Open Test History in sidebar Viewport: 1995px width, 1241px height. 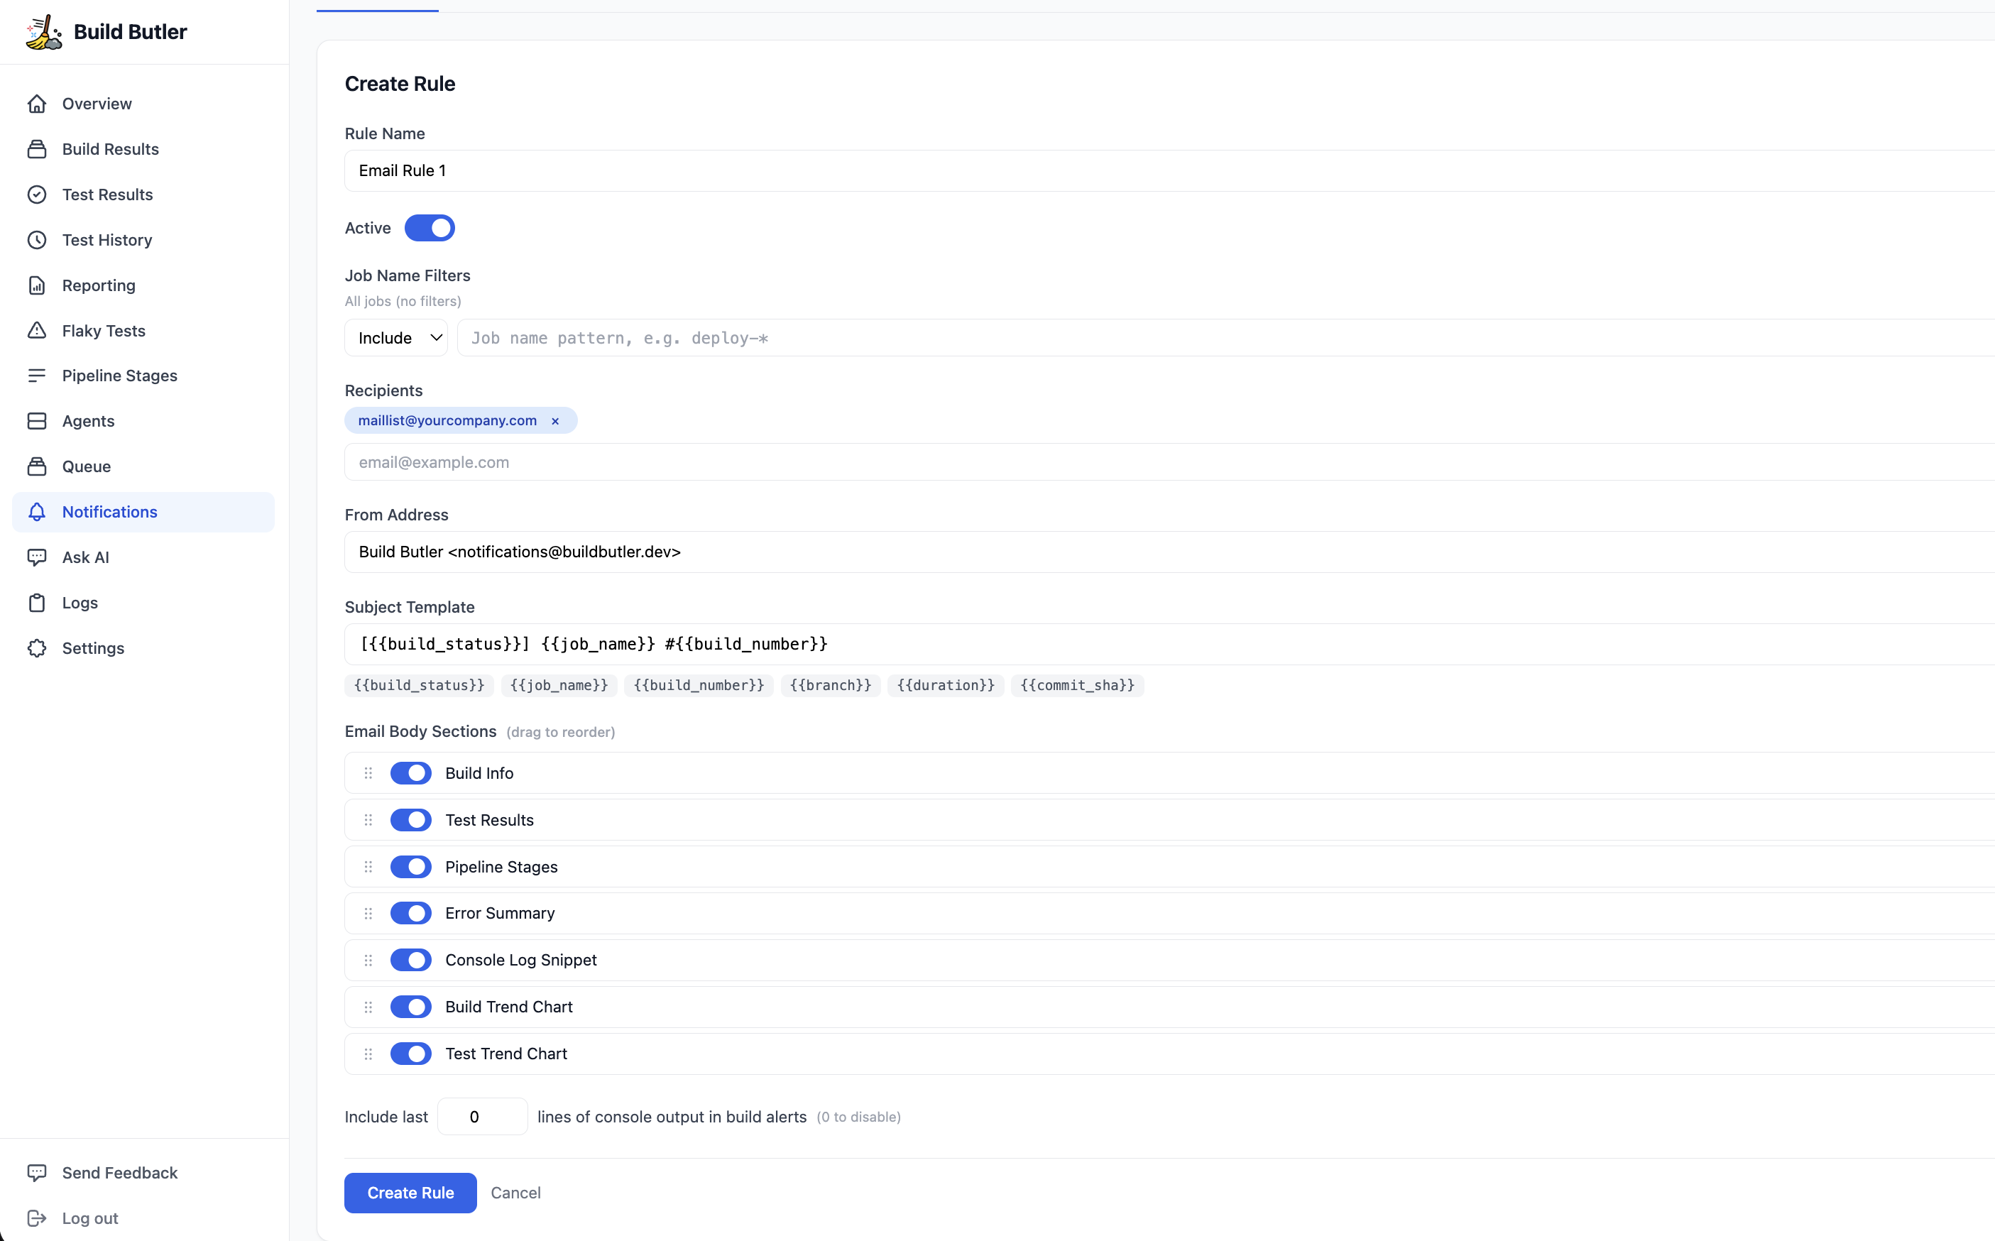[106, 240]
